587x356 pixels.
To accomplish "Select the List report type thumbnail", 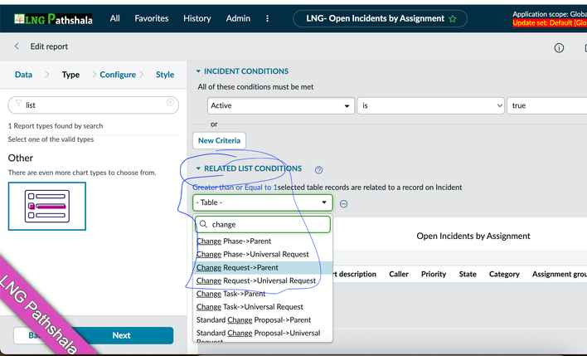I will [x=47, y=206].
